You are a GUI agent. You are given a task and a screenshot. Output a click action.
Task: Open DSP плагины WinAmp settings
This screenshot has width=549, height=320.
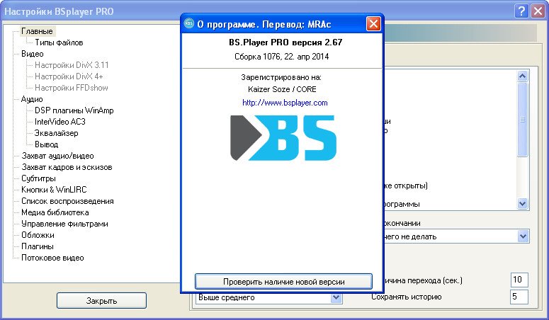(74, 110)
